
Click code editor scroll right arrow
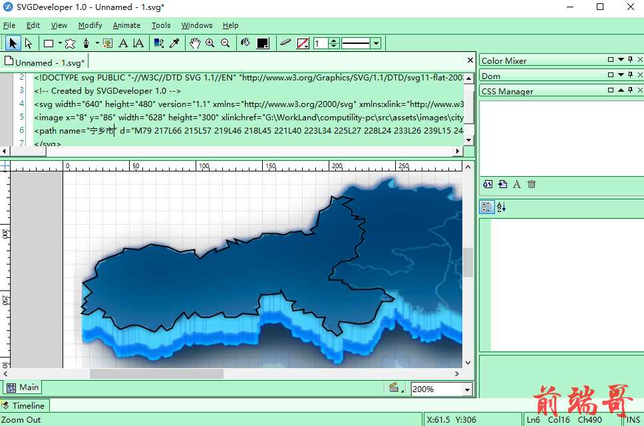(x=458, y=151)
